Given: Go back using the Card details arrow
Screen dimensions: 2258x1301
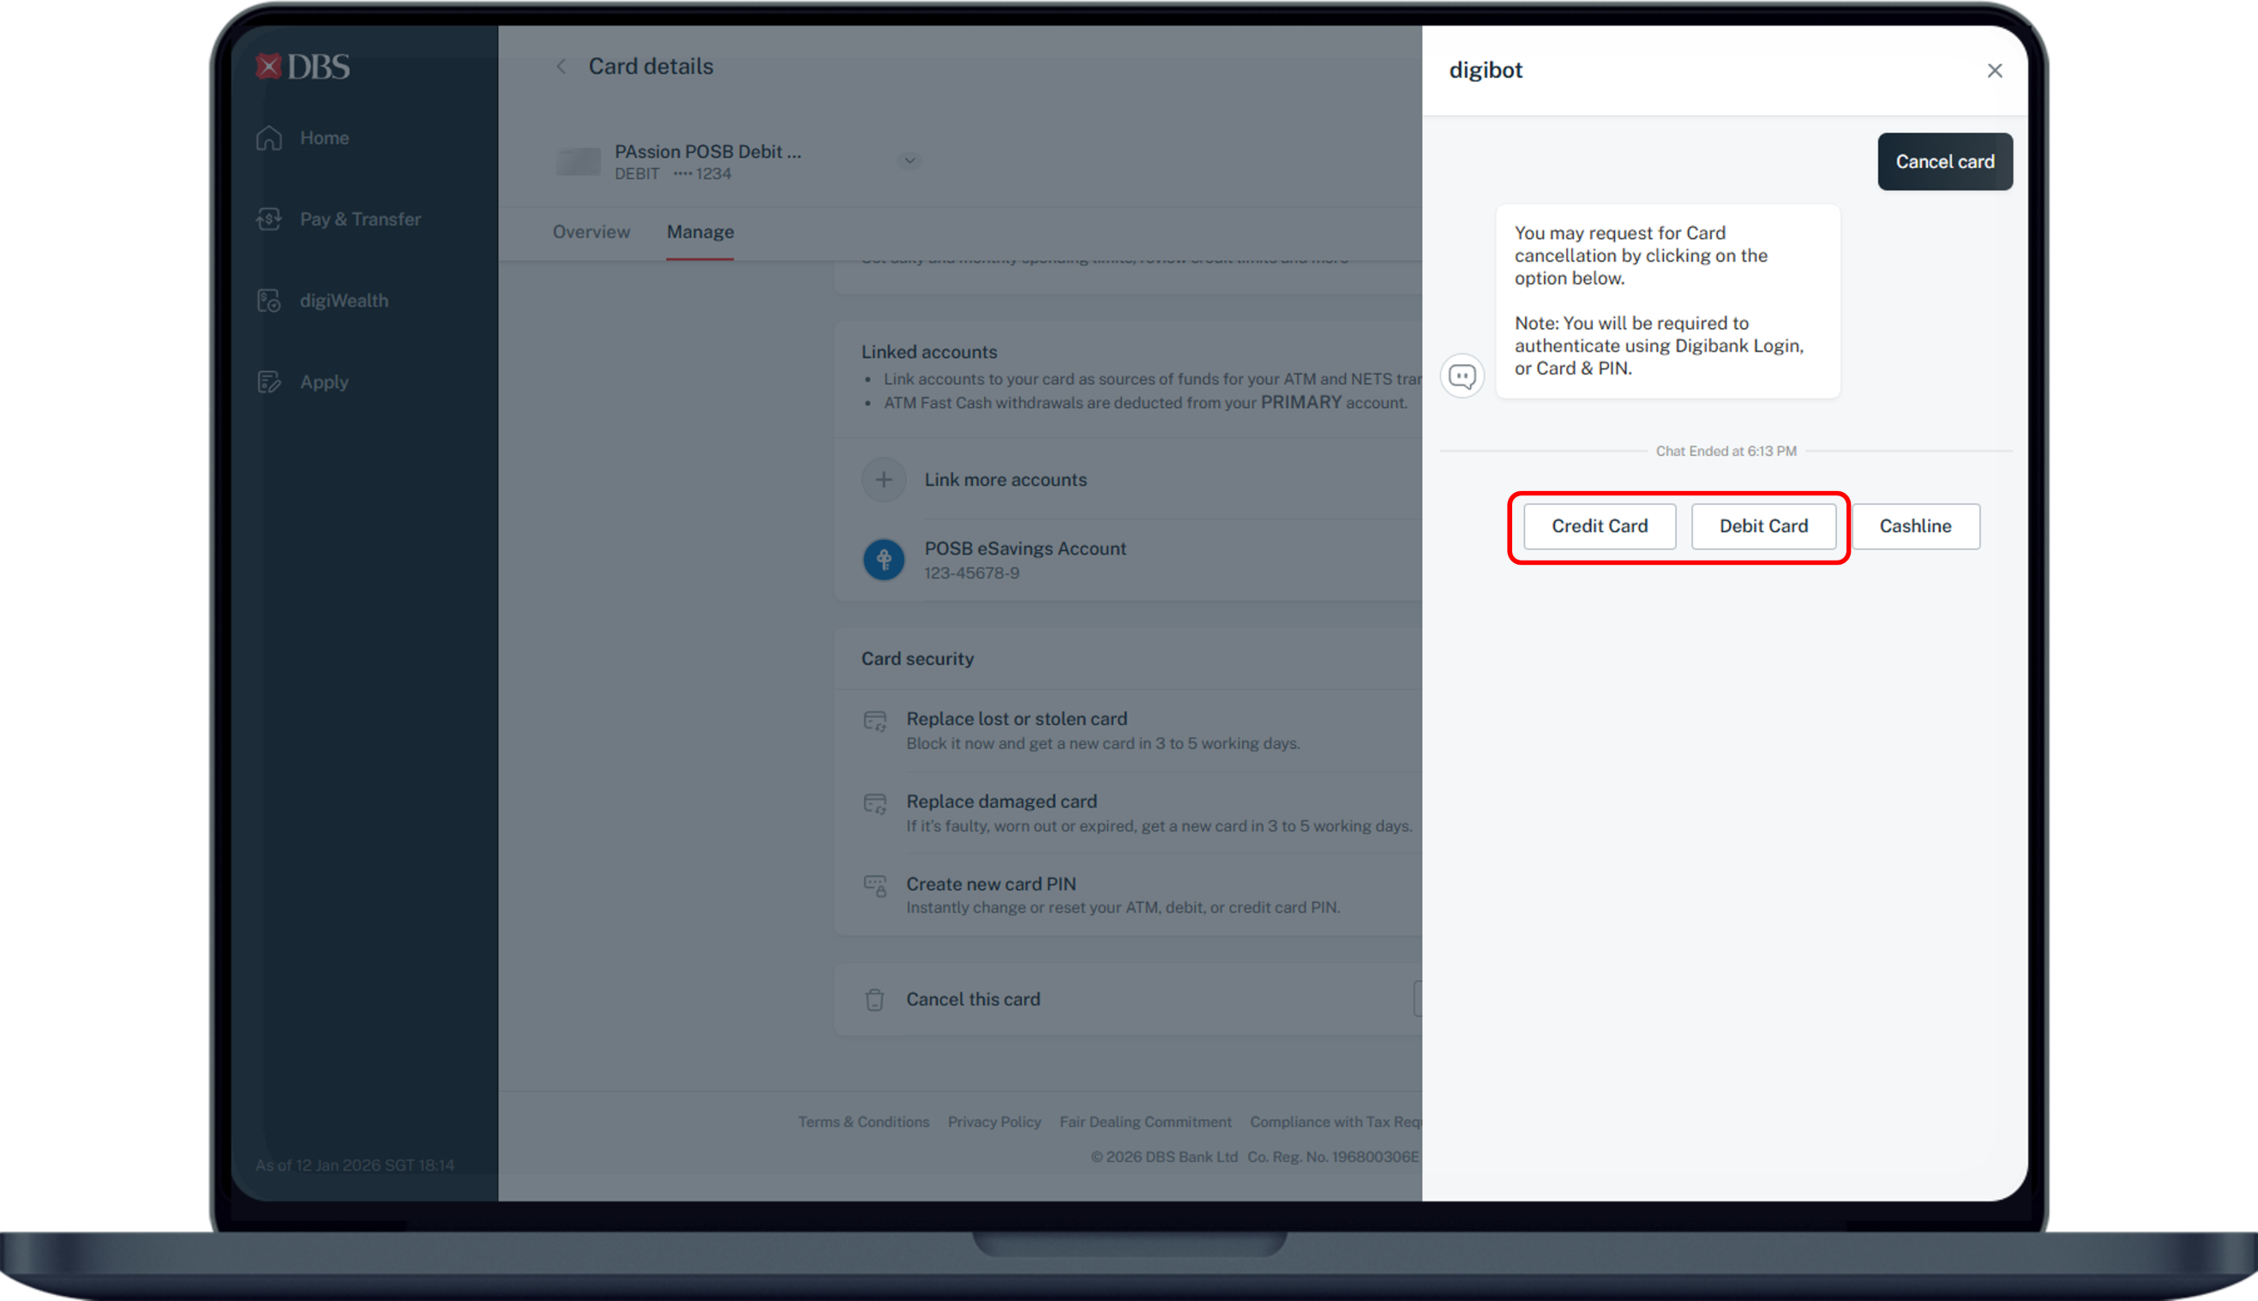Looking at the screenshot, I should (x=561, y=66).
